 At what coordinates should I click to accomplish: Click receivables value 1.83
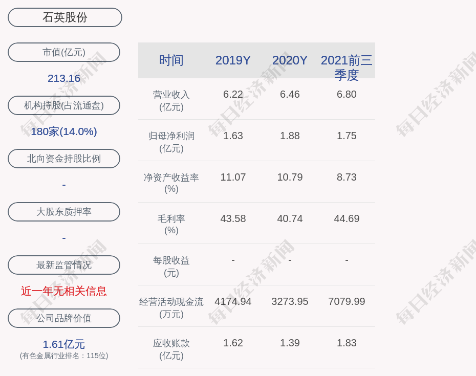[347, 343]
